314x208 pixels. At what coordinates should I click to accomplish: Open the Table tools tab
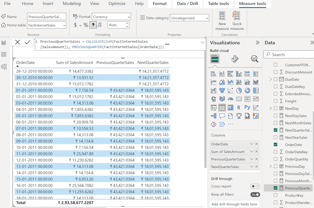click(218, 4)
